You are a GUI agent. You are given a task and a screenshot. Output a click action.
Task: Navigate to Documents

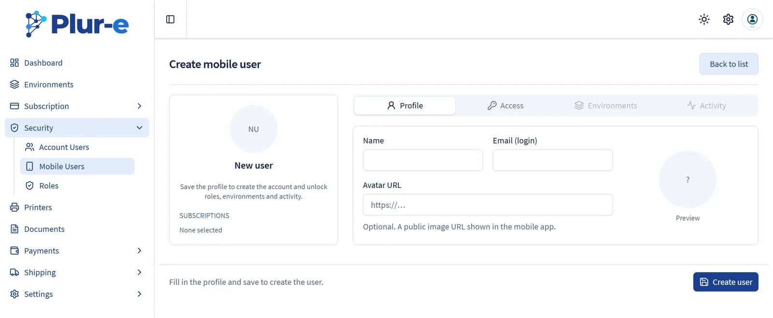click(x=77, y=229)
